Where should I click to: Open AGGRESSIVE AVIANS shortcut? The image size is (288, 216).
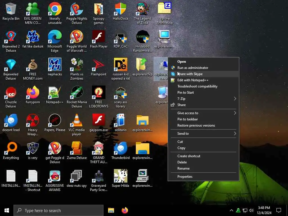(x=55, y=181)
